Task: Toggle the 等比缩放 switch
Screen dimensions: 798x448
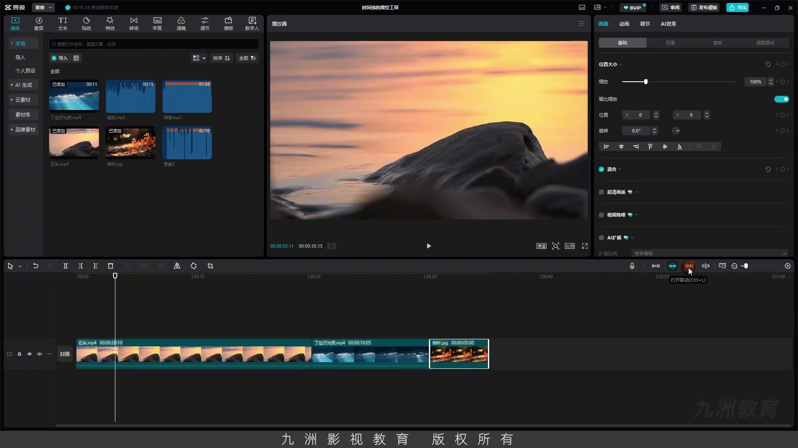Action: coord(781,99)
